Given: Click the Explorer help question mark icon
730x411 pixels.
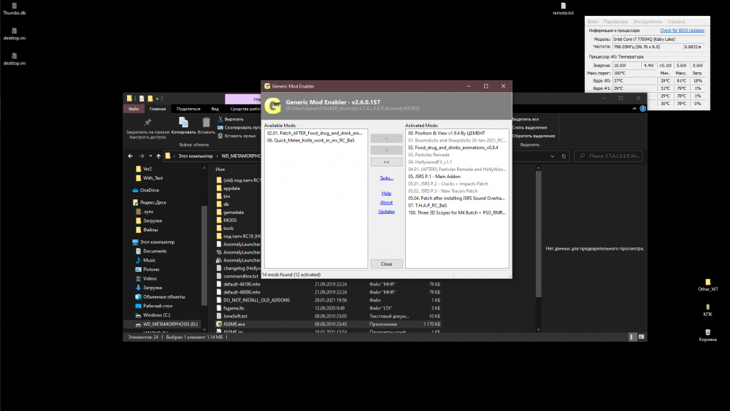Looking at the screenshot, I should (x=643, y=109).
